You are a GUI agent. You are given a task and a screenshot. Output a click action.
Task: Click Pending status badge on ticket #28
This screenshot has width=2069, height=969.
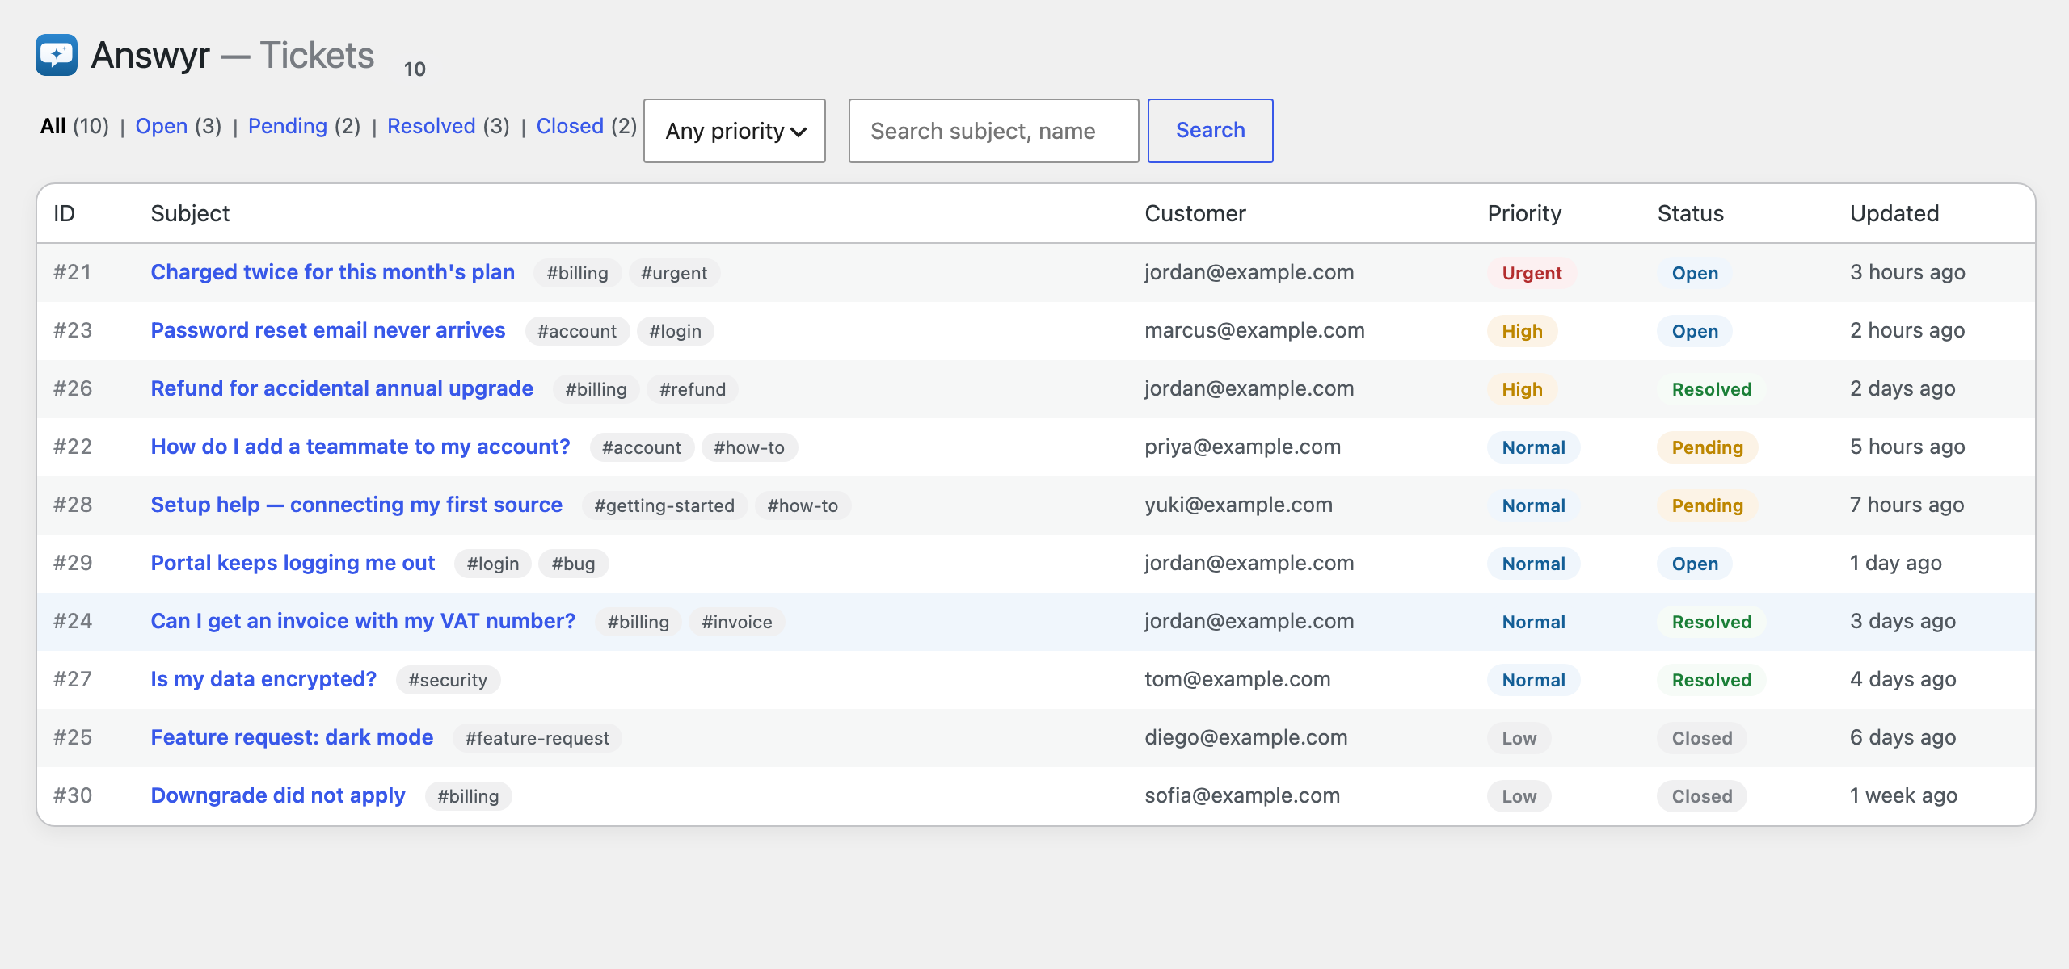point(1707,505)
